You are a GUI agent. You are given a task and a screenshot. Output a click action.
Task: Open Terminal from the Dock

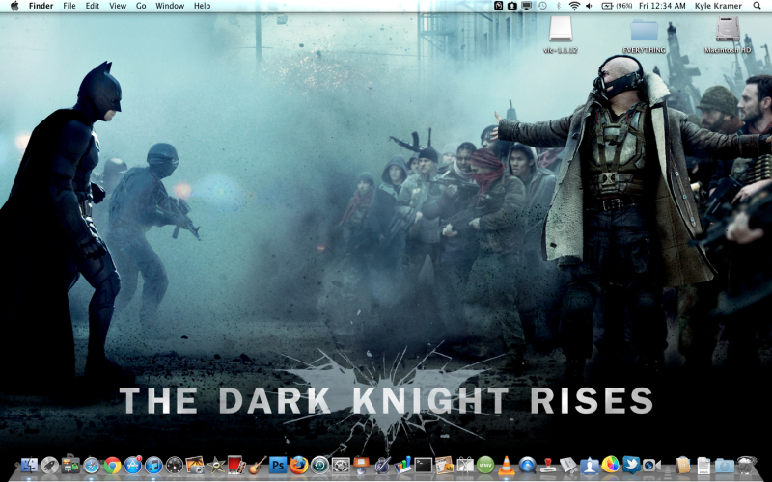point(424,466)
